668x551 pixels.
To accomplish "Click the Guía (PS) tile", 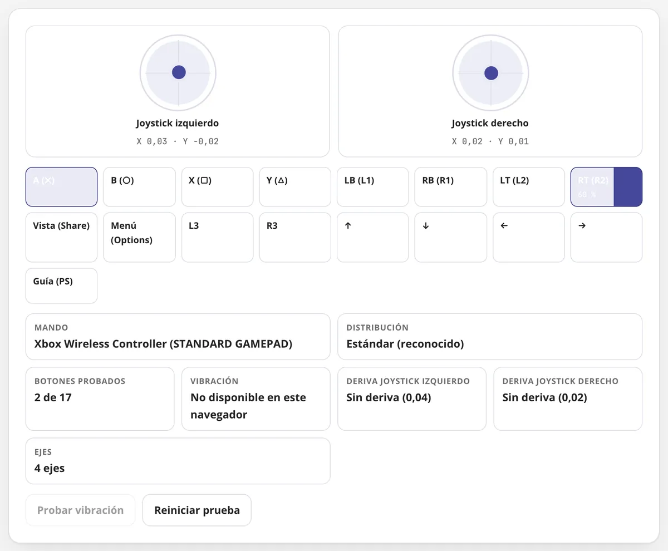I will 61,286.
